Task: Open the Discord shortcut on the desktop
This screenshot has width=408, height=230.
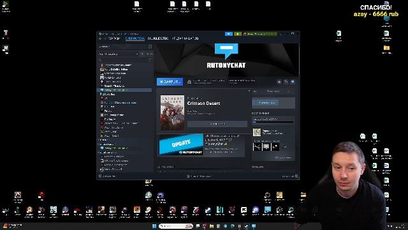Action: tap(256, 211)
